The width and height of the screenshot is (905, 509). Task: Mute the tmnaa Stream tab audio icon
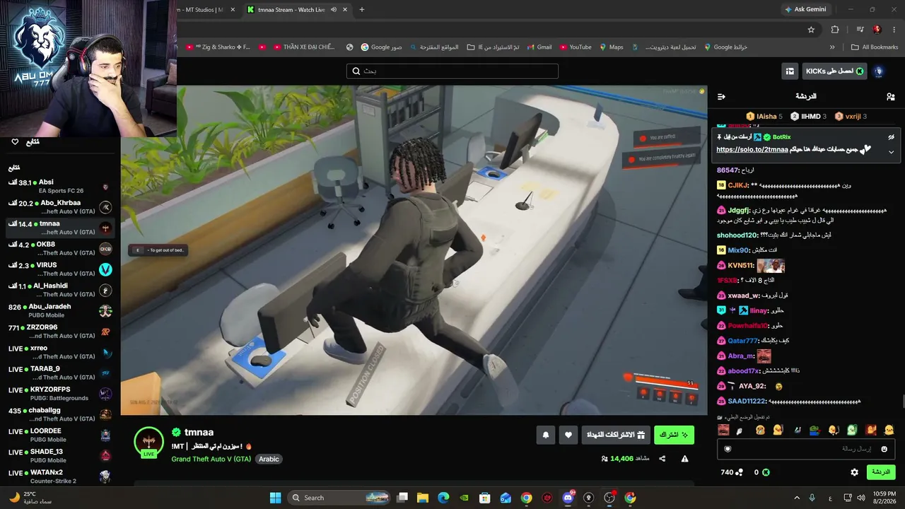click(x=333, y=10)
